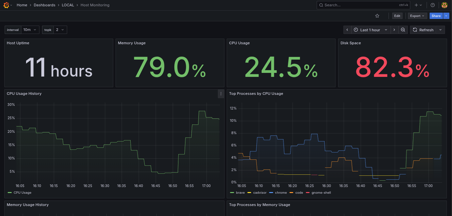Navigate to Home breadcrumb
Screen dimensions: 452x216
click(22, 5)
